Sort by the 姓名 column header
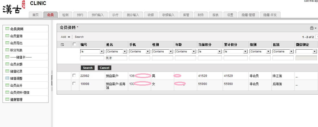The width and height of the screenshot is (318, 127). (110, 45)
